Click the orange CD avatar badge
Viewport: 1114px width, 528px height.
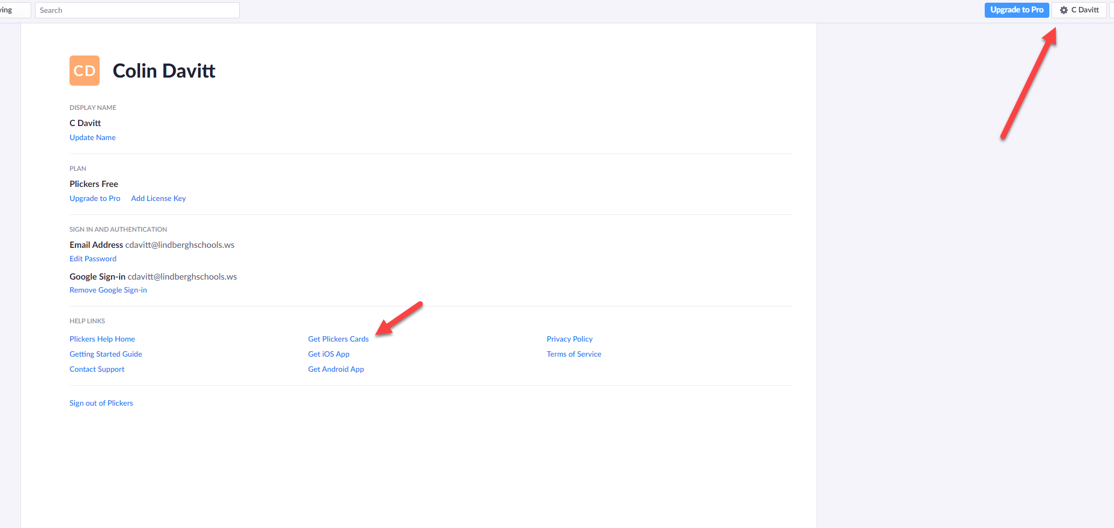point(85,71)
